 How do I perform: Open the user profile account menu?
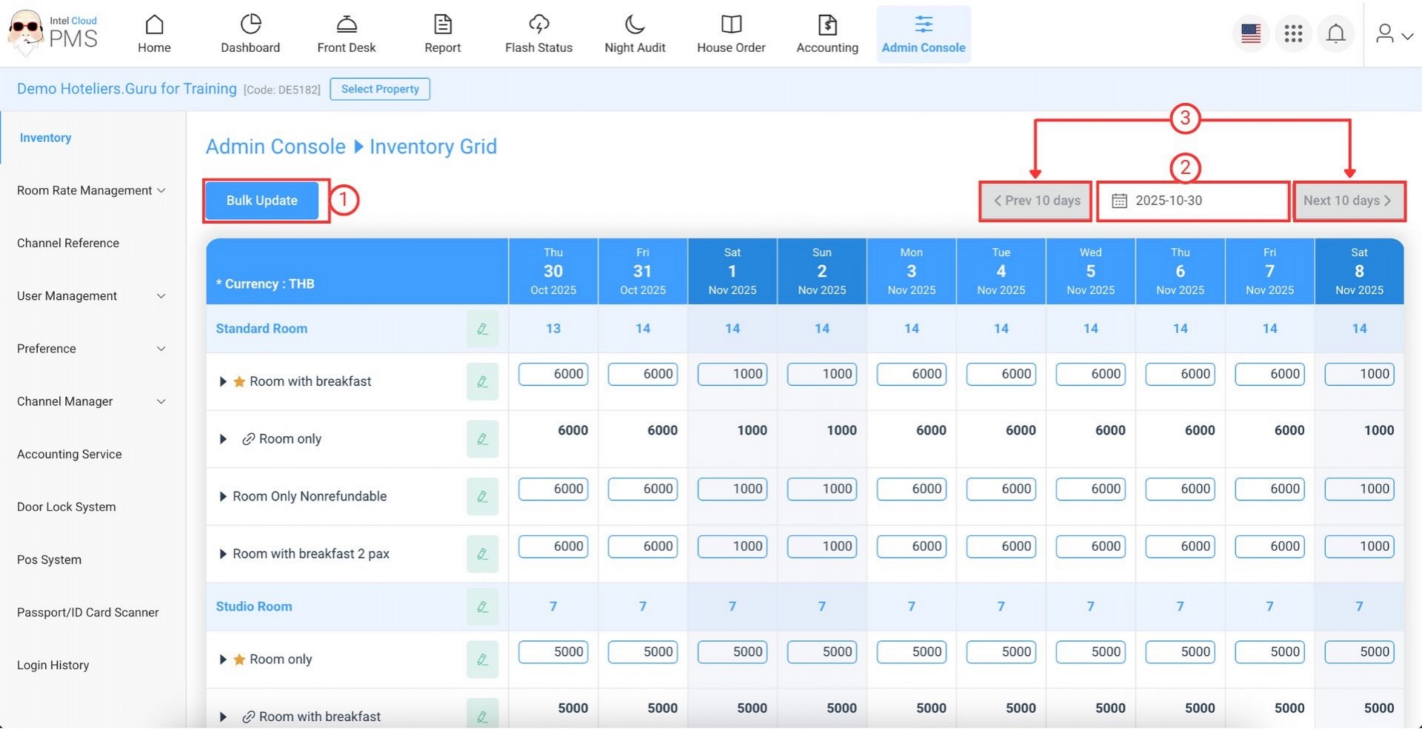(x=1393, y=34)
